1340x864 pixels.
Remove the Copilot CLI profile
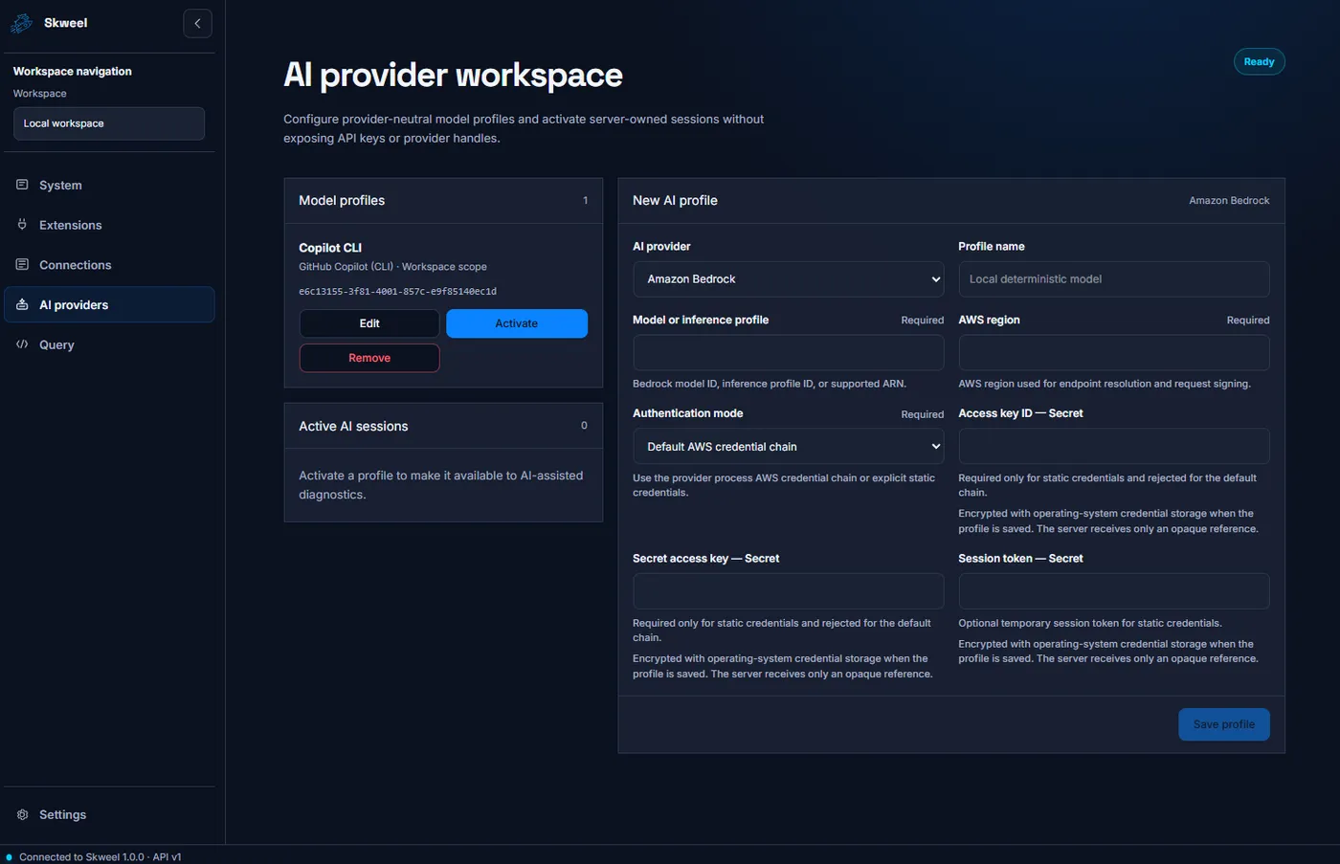pos(369,358)
